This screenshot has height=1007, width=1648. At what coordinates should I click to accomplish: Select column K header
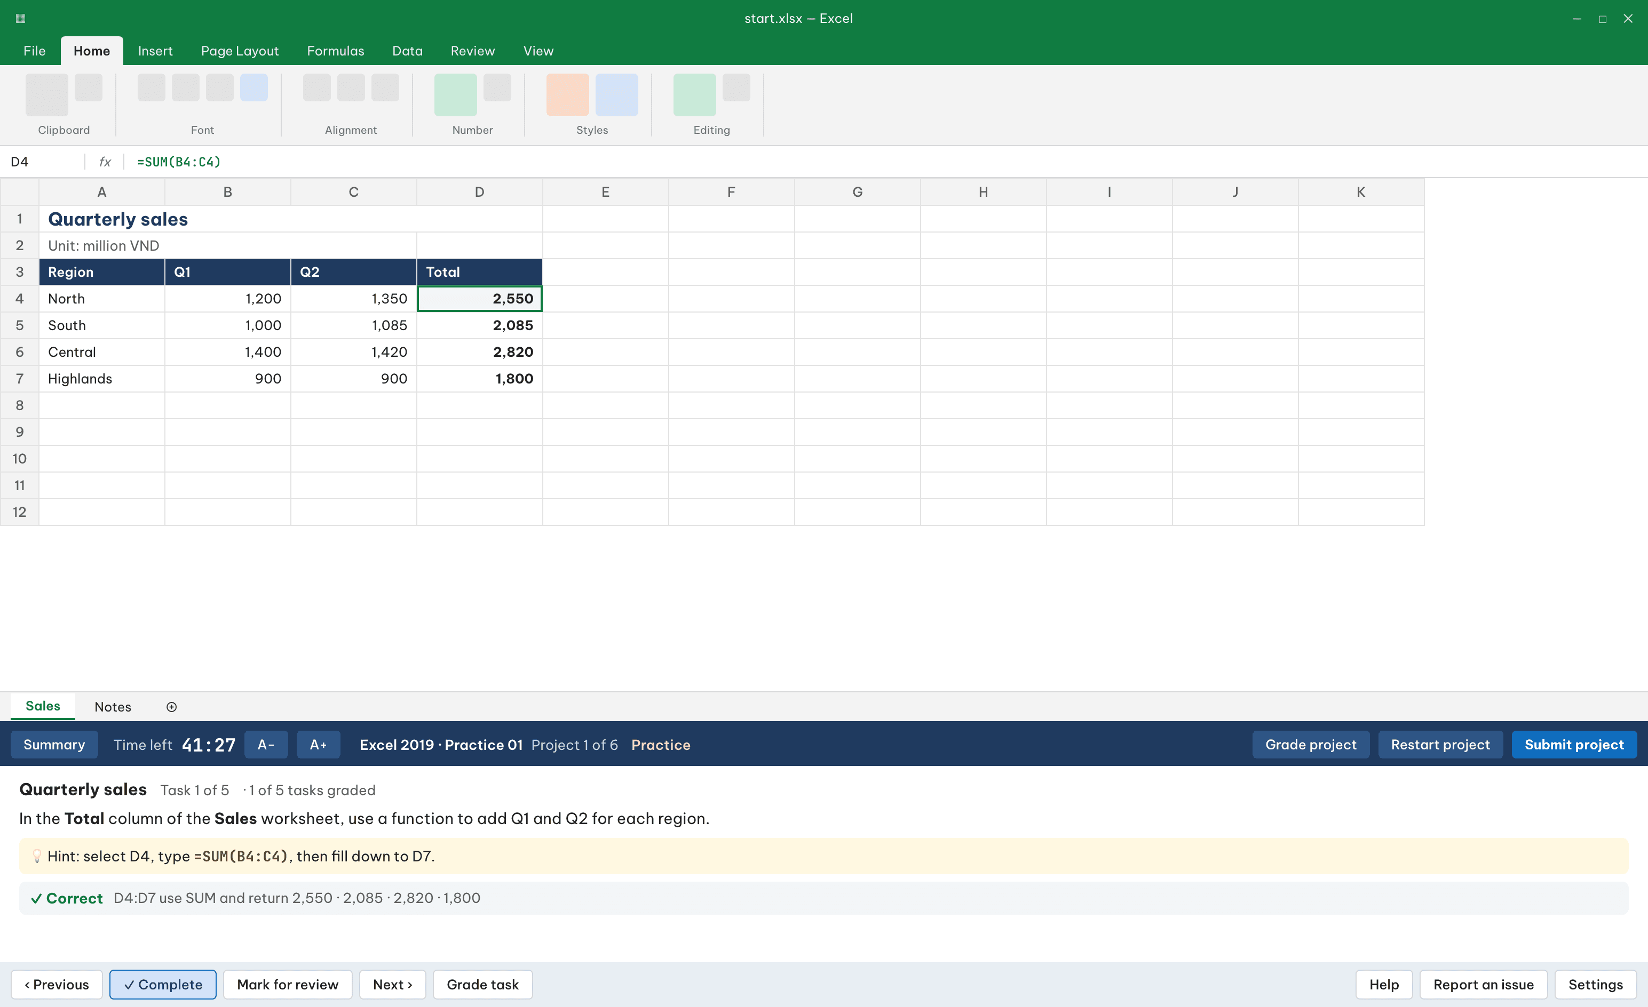1361,192
